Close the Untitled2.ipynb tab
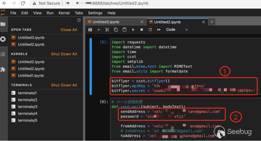This screenshot has width=261, height=141. point(203,22)
